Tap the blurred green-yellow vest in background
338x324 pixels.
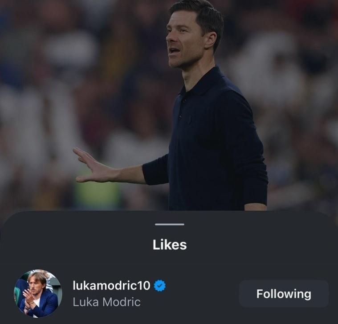pos(97,194)
